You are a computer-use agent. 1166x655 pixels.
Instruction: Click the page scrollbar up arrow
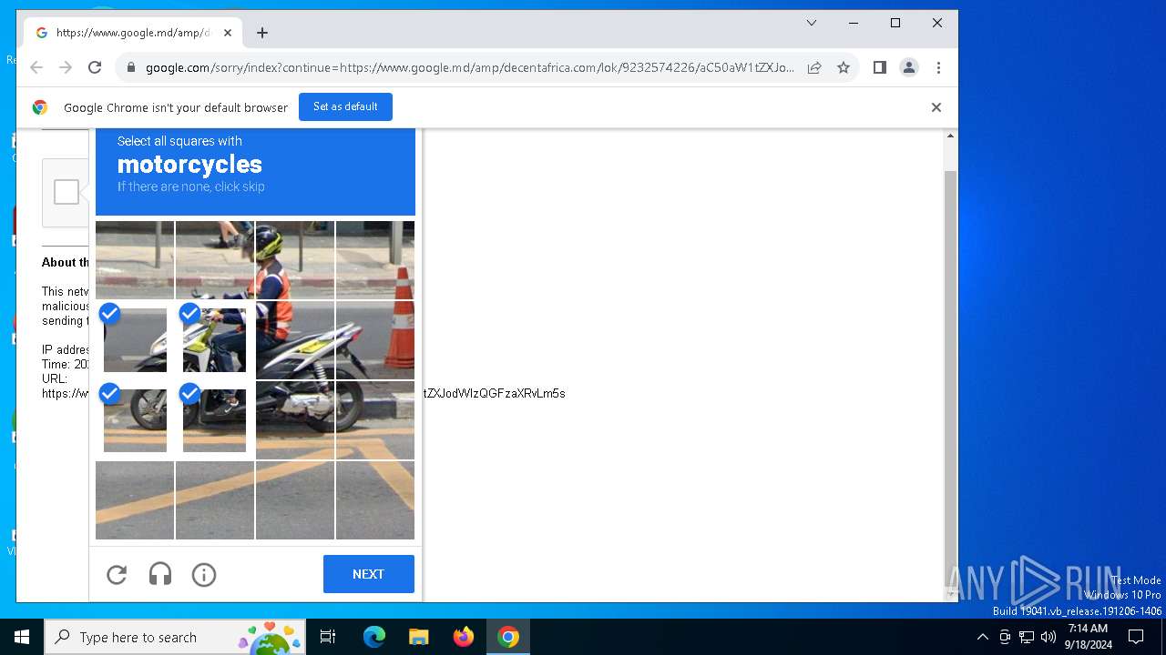pos(950,136)
